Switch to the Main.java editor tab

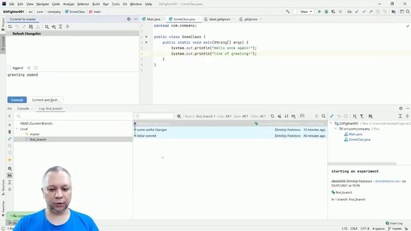pos(153,19)
